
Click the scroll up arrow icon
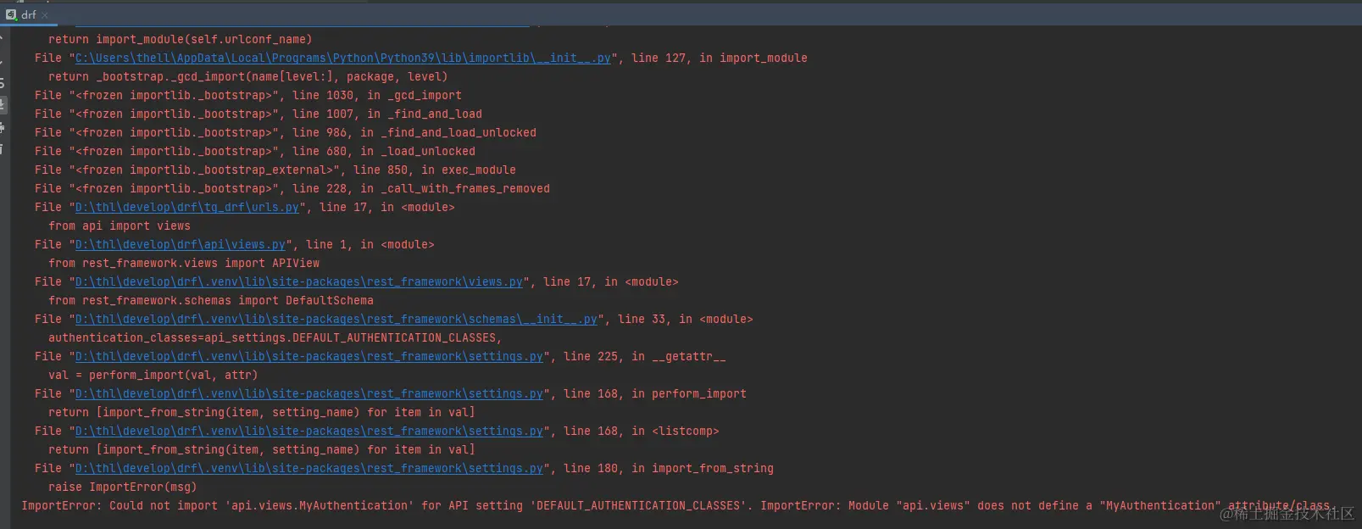(3, 38)
